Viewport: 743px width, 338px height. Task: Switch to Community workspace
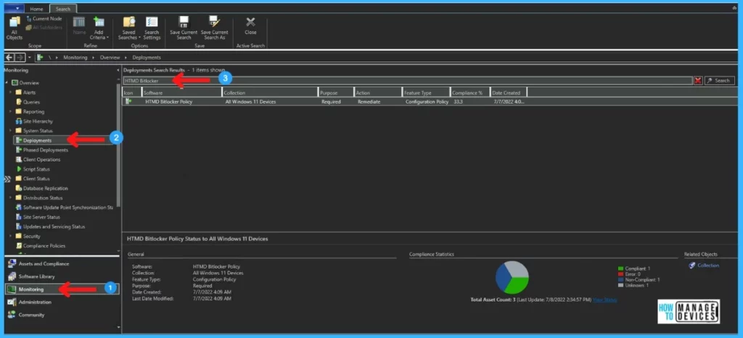(26, 315)
